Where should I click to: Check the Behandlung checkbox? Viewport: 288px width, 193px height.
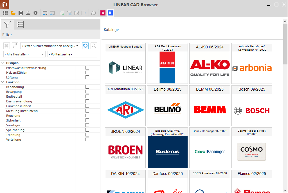(x=87, y=87)
